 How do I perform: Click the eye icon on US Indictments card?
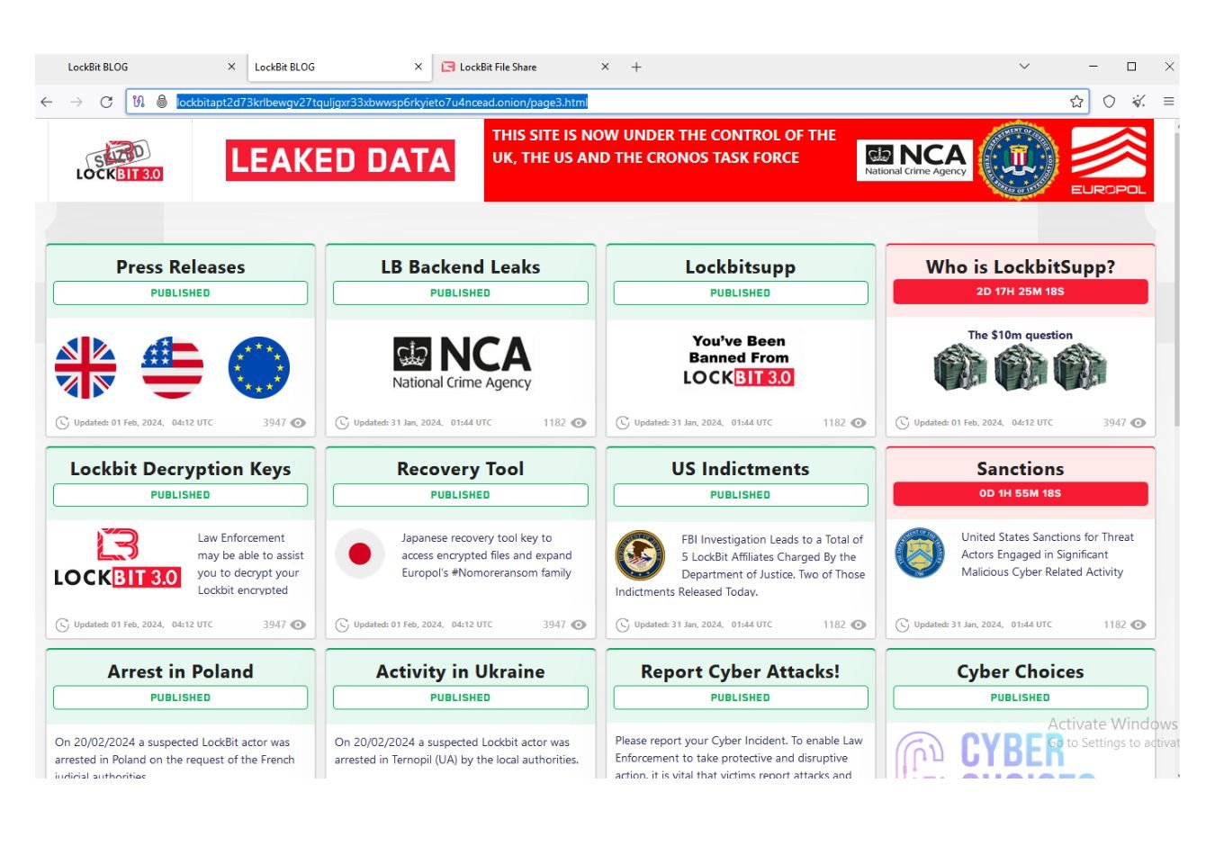coord(859,625)
